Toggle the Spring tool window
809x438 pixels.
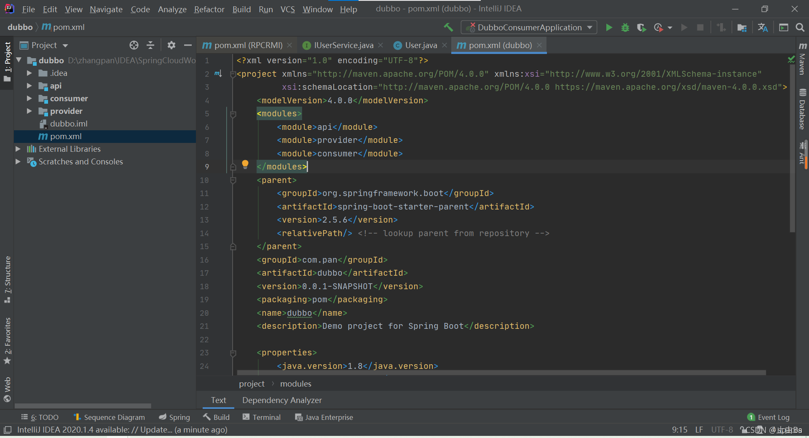click(174, 417)
